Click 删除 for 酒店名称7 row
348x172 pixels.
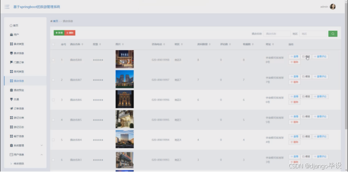[x=294, y=82]
